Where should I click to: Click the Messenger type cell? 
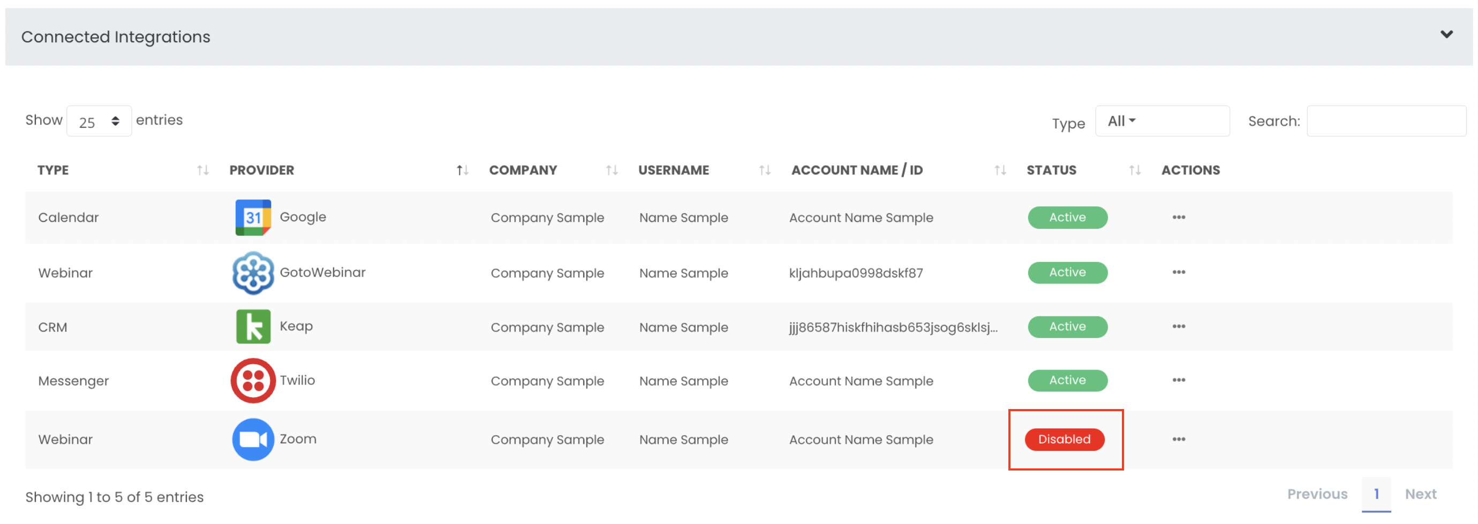coord(73,381)
